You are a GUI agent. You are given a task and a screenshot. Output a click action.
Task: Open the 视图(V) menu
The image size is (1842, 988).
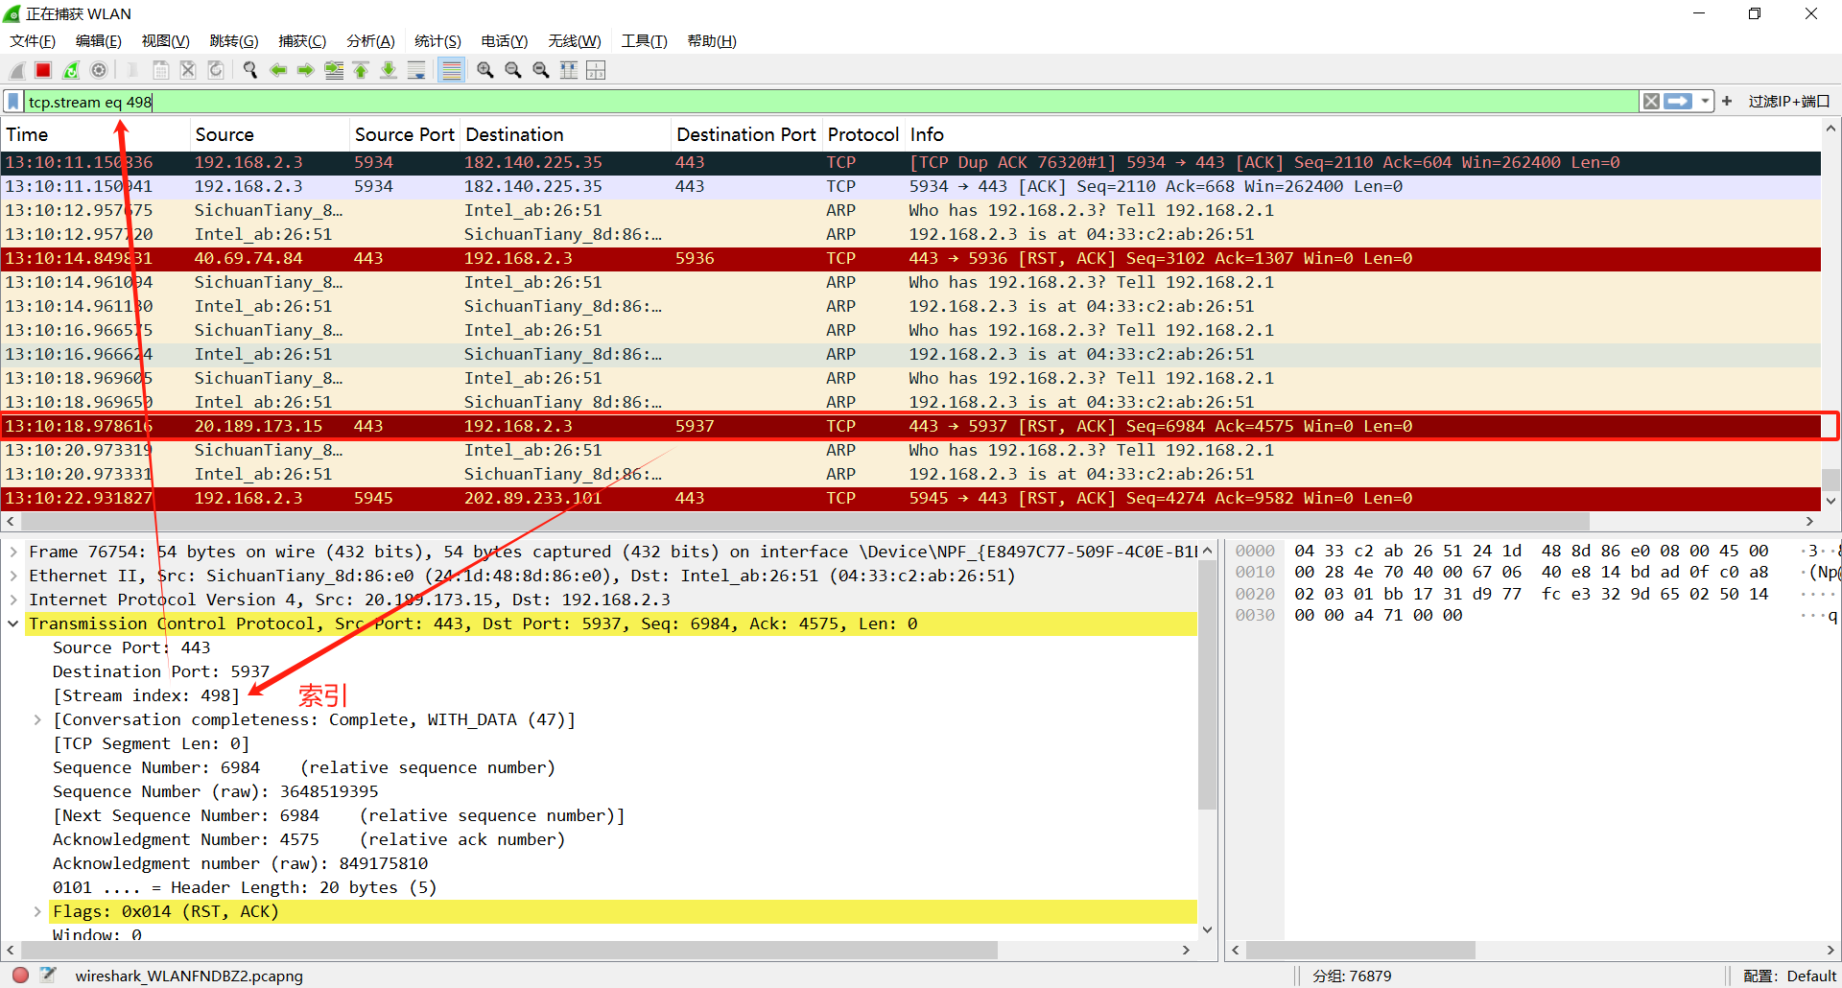tap(166, 41)
